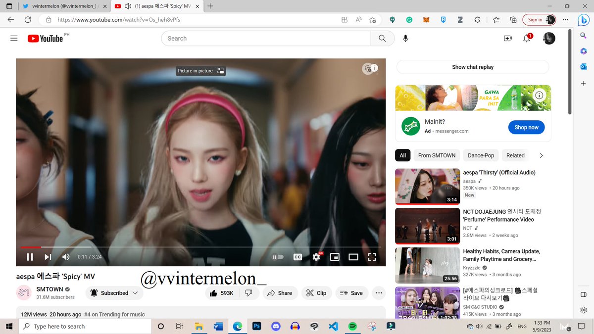Open Photoshop from the taskbar
The height and width of the screenshot is (334, 594).
257,326
